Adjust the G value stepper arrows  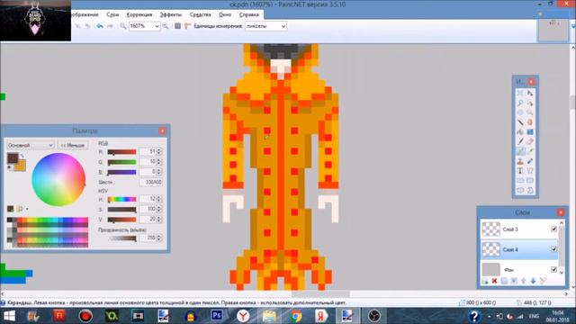(x=159, y=162)
